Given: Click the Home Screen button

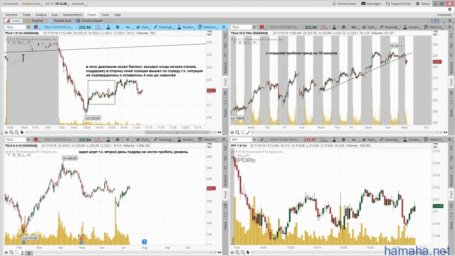Looking at the screenshot, I should [344, 3].
